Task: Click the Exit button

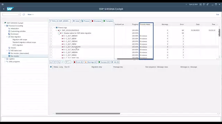Action: coord(217,14)
